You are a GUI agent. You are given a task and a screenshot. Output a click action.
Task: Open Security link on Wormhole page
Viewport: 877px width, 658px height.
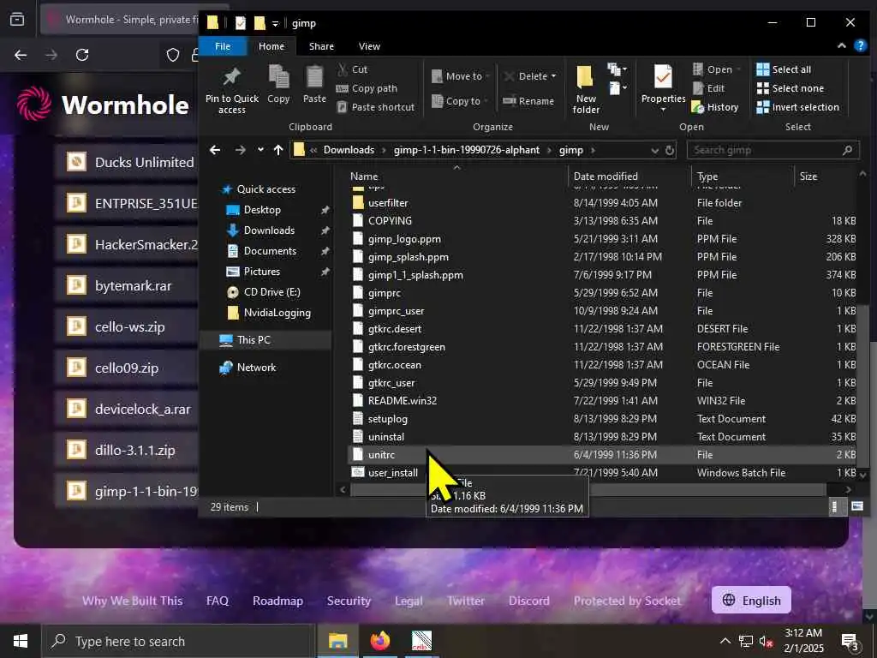tap(349, 601)
